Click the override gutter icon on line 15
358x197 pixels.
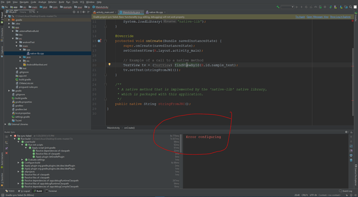coord(99,41)
